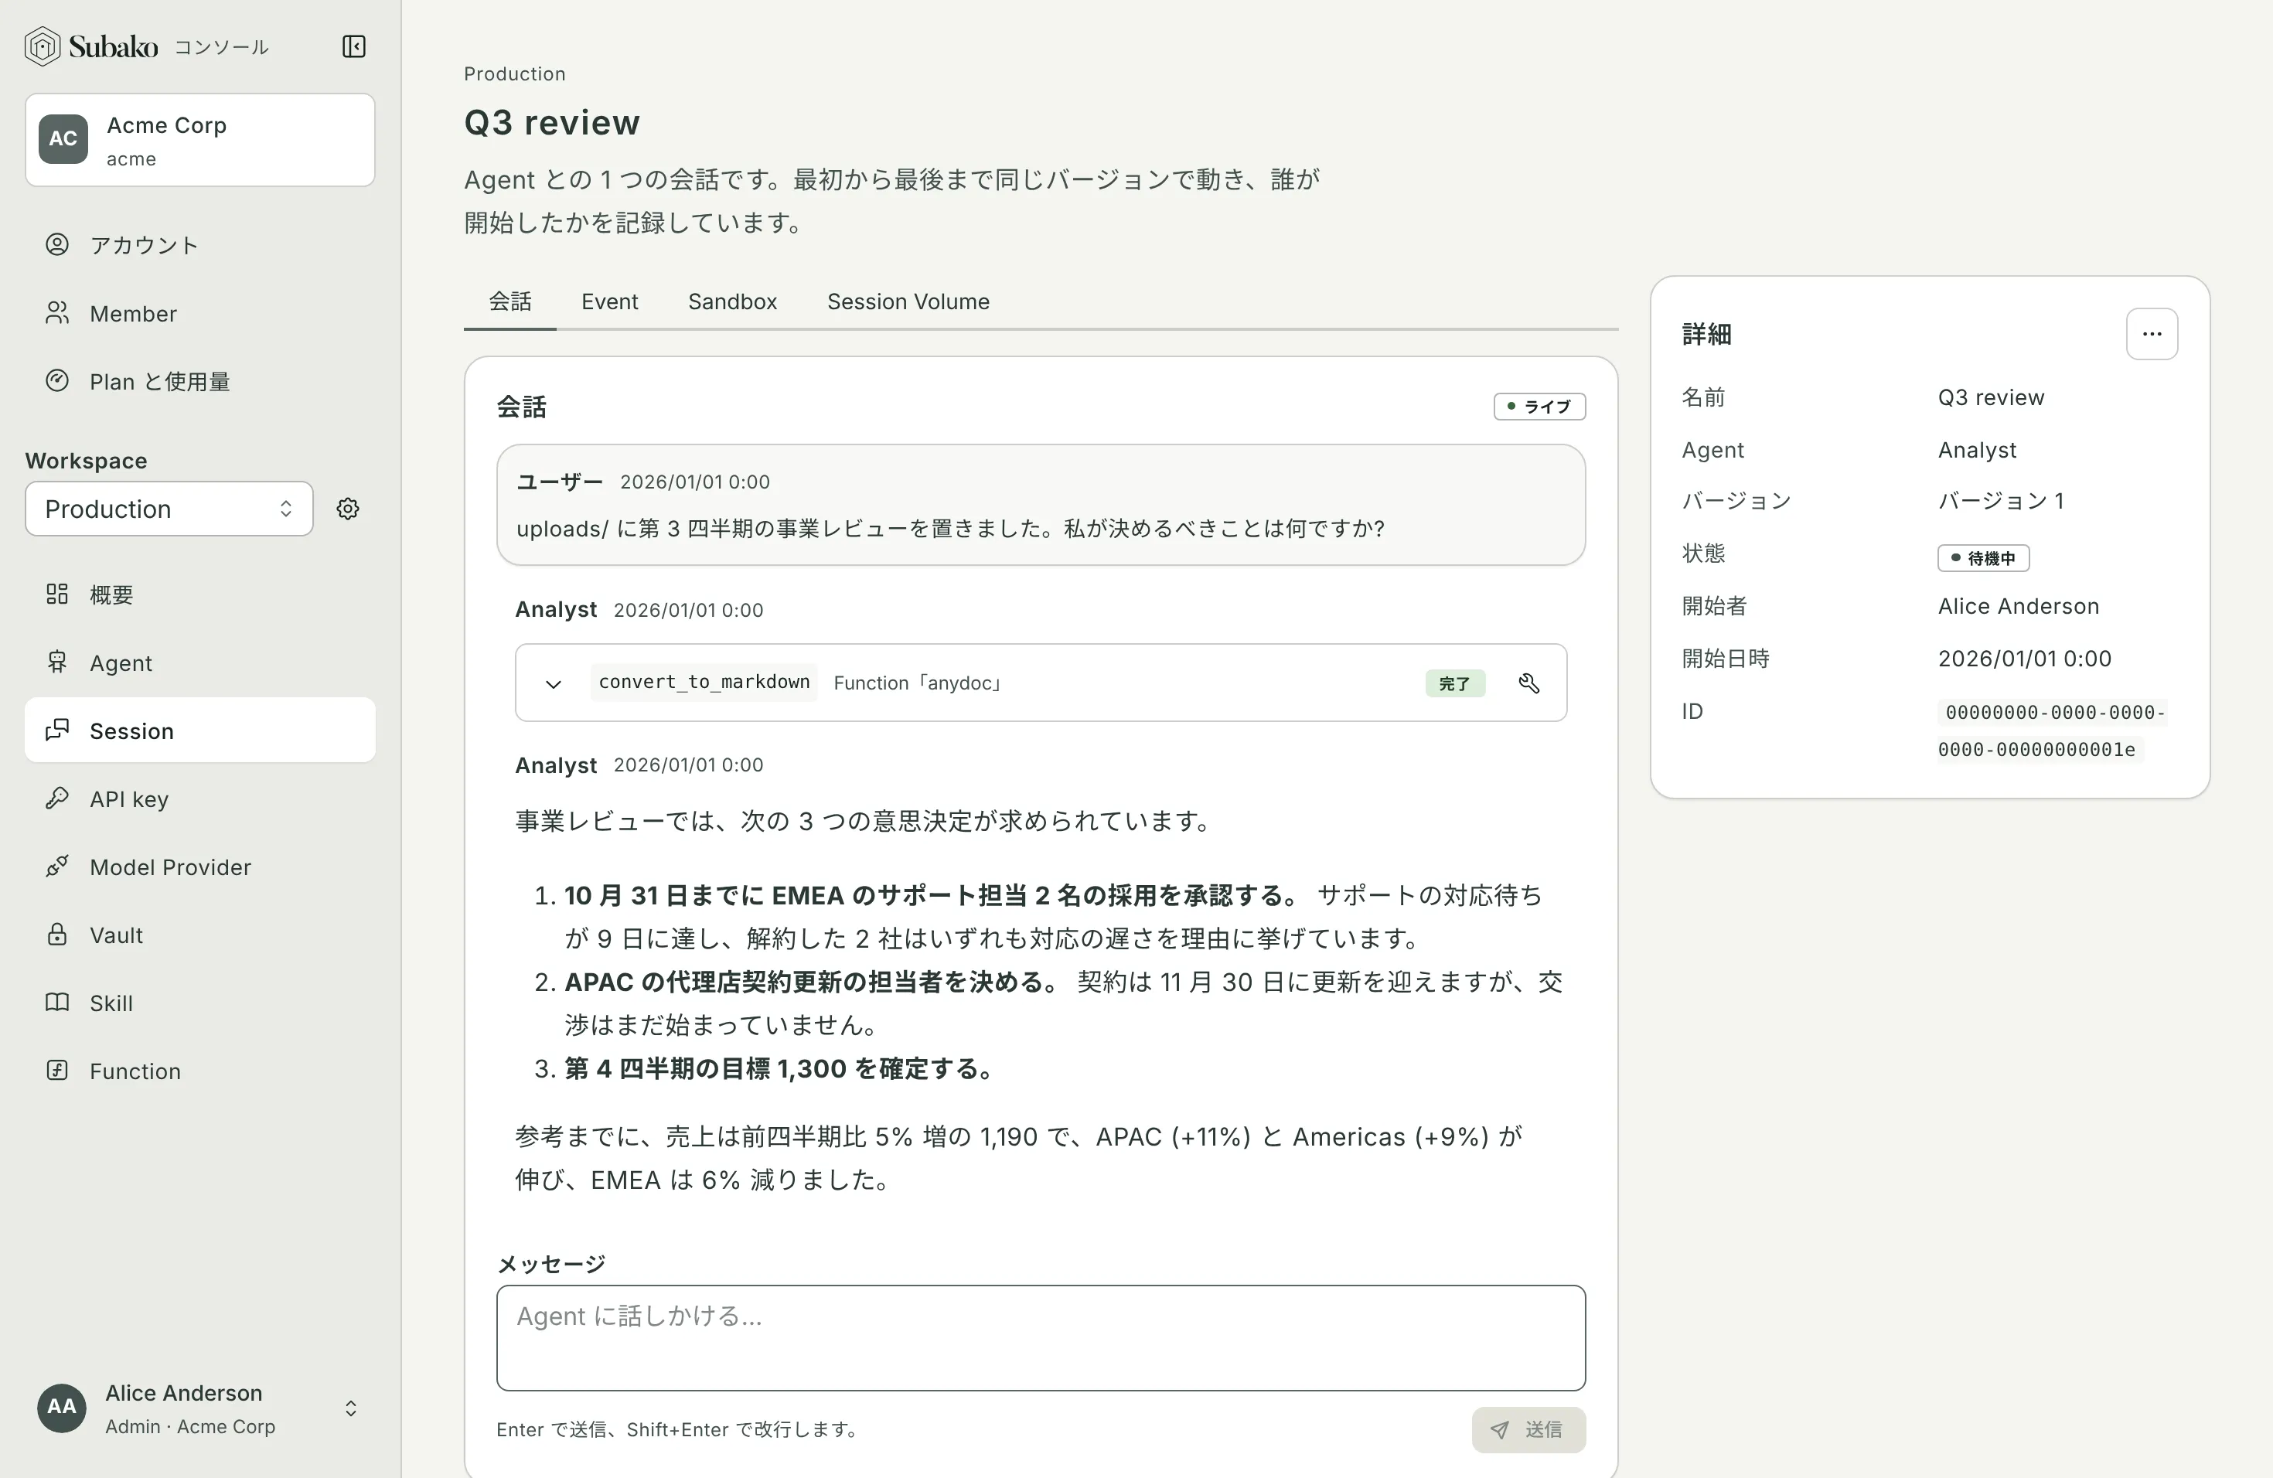This screenshot has width=2273, height=1478.
Task: Click Alice Anderson in 開始者 row
Action: point(2018,606)
